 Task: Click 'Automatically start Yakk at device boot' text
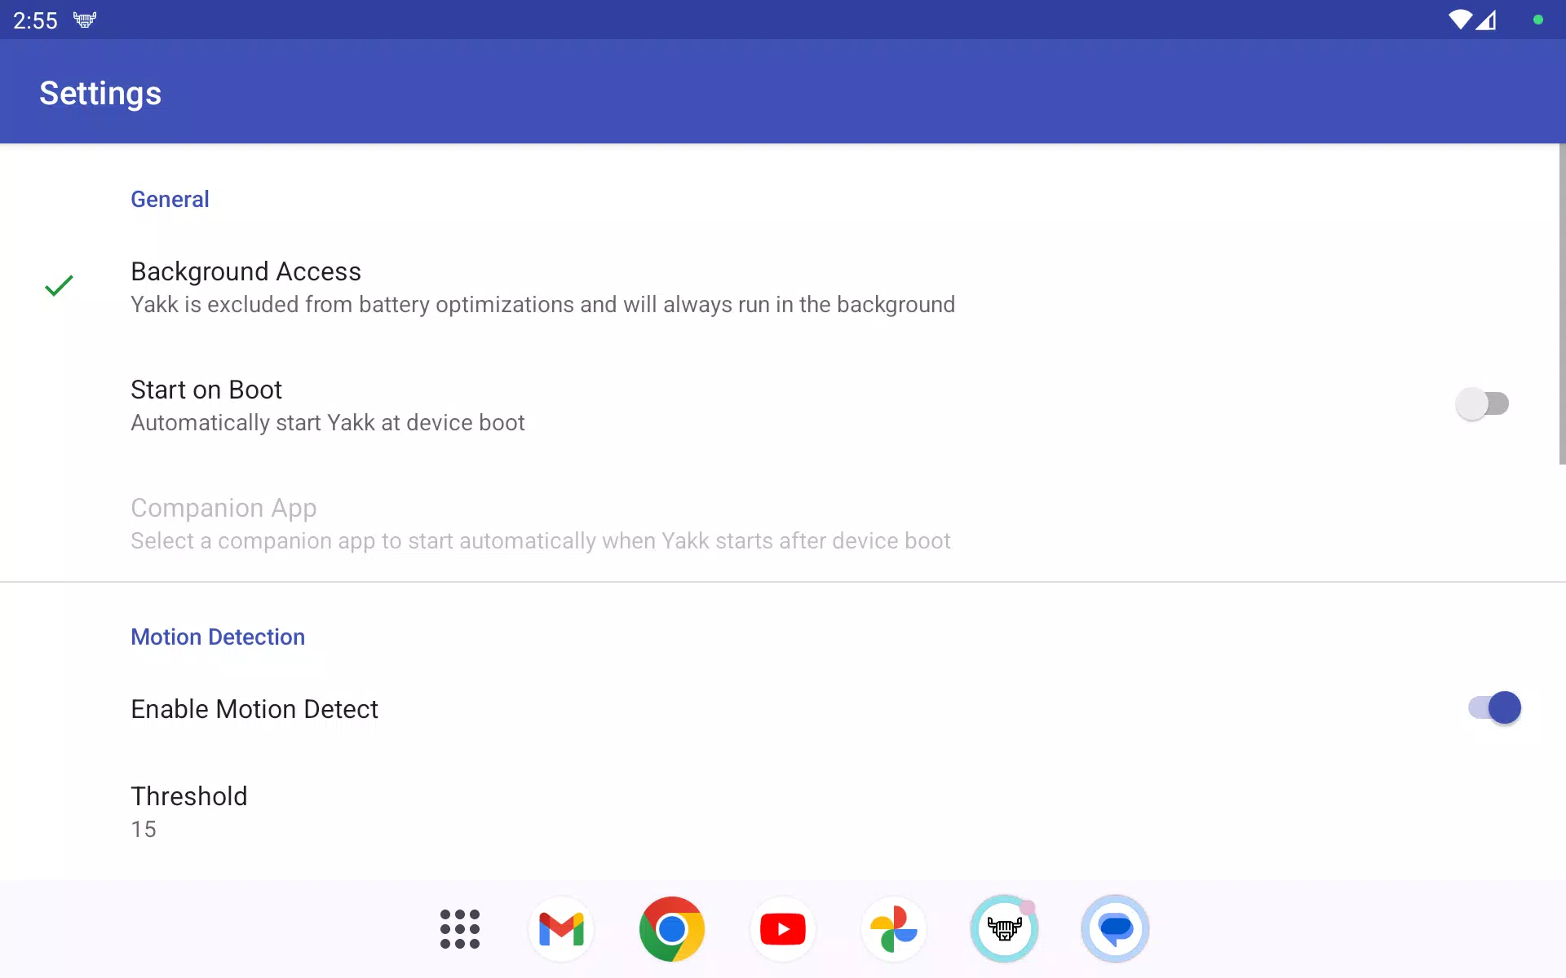pos(328,422)
